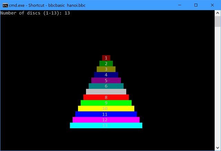Click the purple disc labeled 5
The height and width of the screenshot is (151, 221).
[106, 80]
